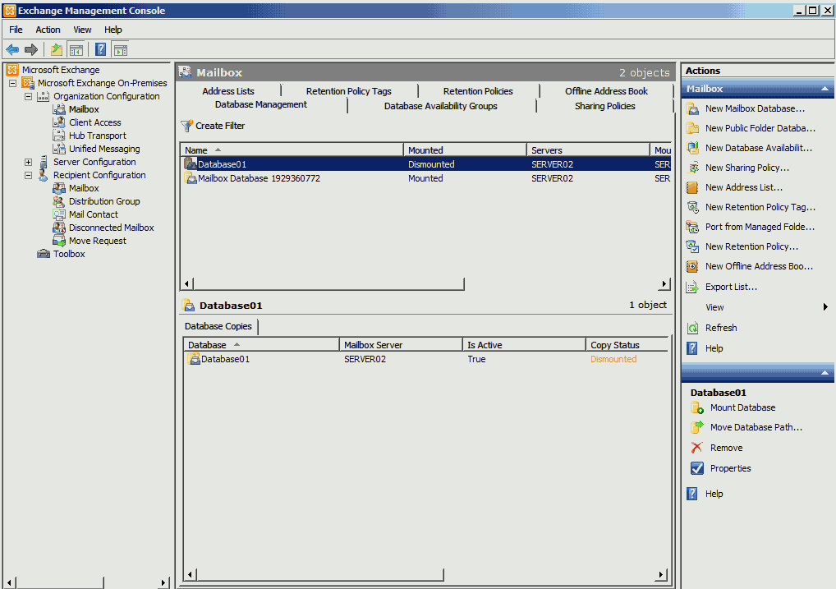Select the Mailbox Database 1929360772 row
Screen dimensions: 836x589
point(425,178)
